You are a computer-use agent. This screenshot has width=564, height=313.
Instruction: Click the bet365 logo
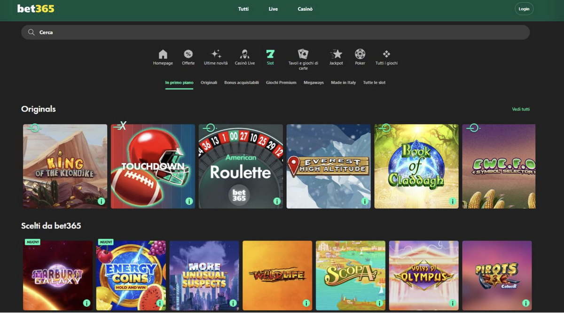(36, 8)
